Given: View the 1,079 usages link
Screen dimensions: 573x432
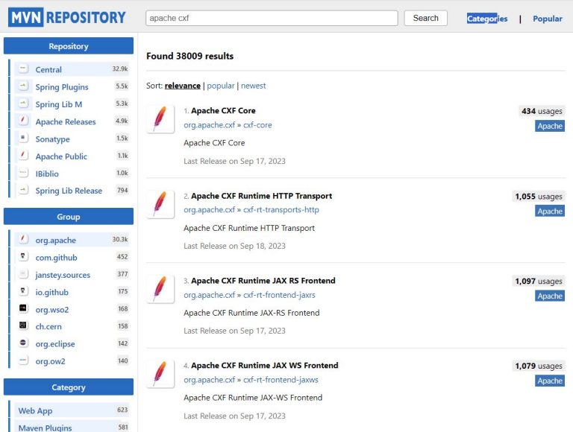Looking at the screenshot, I should (538, 366).
